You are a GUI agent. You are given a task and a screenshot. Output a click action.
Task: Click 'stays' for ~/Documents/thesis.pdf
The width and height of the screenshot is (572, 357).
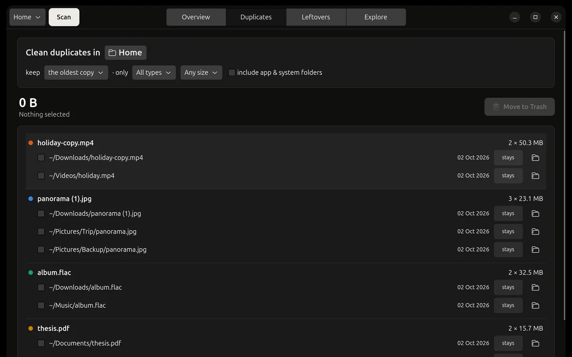508,343
